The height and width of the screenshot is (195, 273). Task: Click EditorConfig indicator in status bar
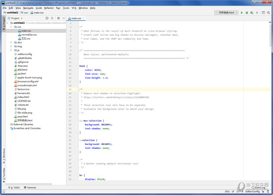[x=253, y=192]
